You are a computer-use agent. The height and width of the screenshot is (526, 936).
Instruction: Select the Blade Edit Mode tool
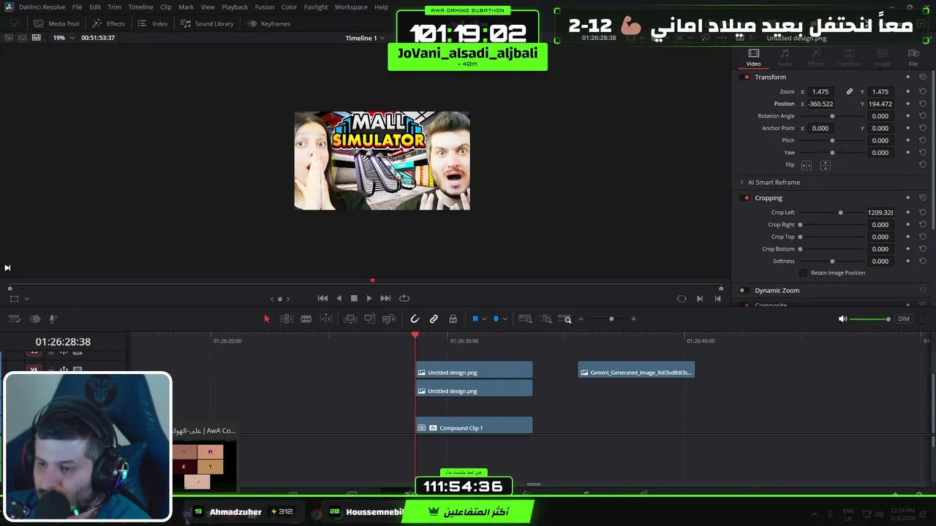326,319
